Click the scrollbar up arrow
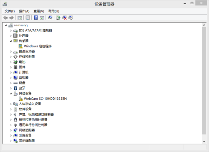This screenshot has height=152, width=209. (x=204, y=25)
